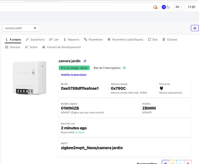Screen dimensions: 199x164
Task: Select the blue light theme icon
Action: point(164,7)
